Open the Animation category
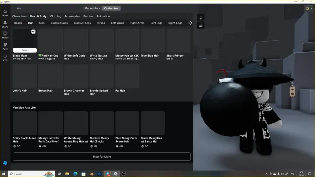The width and height of the screenshot is (315, 177). click(103, 16)
